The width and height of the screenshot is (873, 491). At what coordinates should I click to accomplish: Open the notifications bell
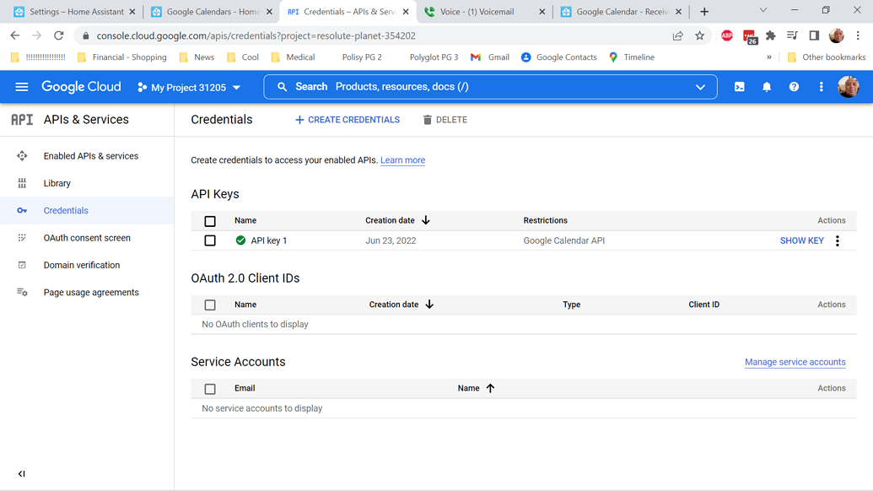point(767,87)
